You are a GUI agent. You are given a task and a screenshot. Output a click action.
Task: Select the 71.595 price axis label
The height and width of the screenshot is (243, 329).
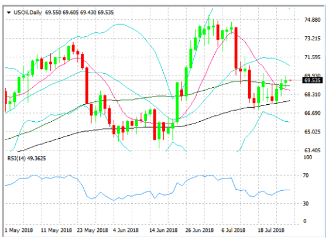(x=312, y=57)
